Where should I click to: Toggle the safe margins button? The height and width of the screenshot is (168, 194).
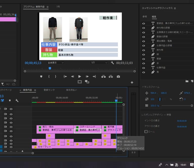[x=80, y=82]
